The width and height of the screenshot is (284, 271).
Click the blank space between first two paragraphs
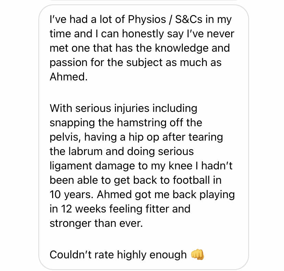(142, 92)
